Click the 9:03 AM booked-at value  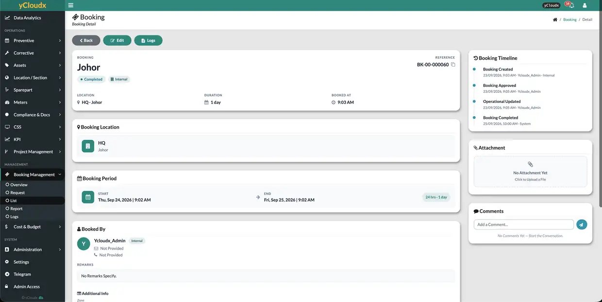coord(346,102)
